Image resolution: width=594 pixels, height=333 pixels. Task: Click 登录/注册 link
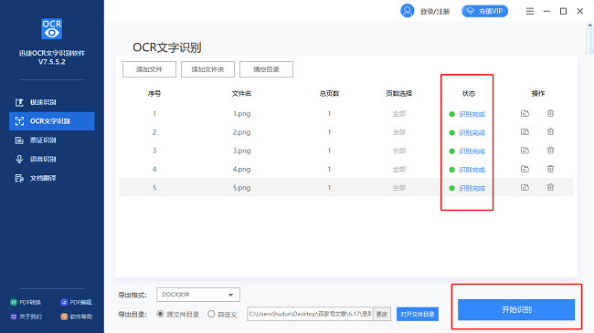tap(435, 11)
